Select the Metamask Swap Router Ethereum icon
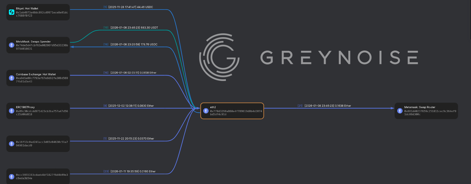 [400, 111]
